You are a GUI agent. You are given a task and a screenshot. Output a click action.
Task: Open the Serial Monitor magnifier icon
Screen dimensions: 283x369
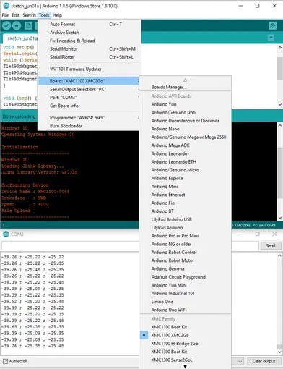click(273, 25)
